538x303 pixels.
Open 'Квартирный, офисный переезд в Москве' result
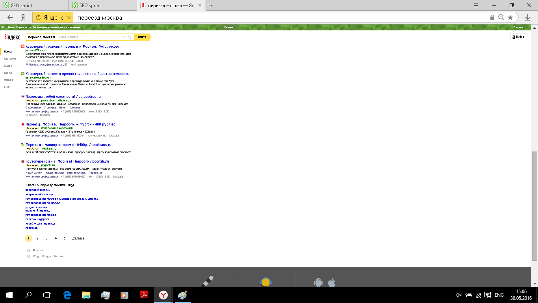[x=73, y=47]
